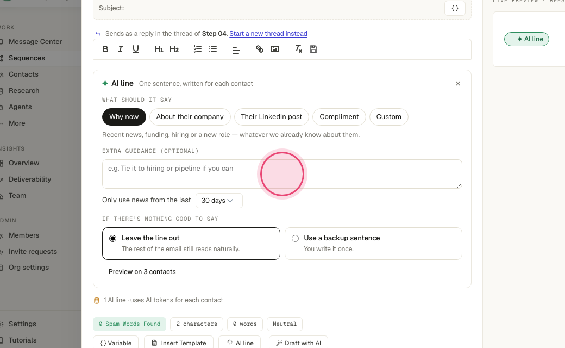Screen dimensions: 565x348
Task: Select the About their company option
Action: pyautogui.click(x=190, y=117)
